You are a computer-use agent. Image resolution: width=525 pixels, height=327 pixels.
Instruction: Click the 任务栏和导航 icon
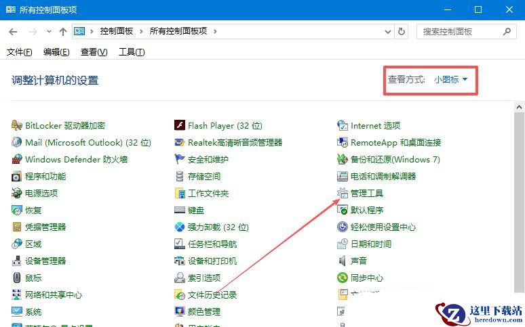[x=180, y=244]
